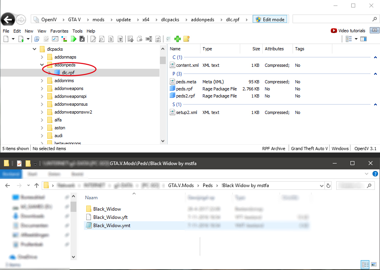Toggle the preview pane icon in OpenIV toolbar
Image resolution: width=380 pixels, height=270 pixels.
[363, 39]
